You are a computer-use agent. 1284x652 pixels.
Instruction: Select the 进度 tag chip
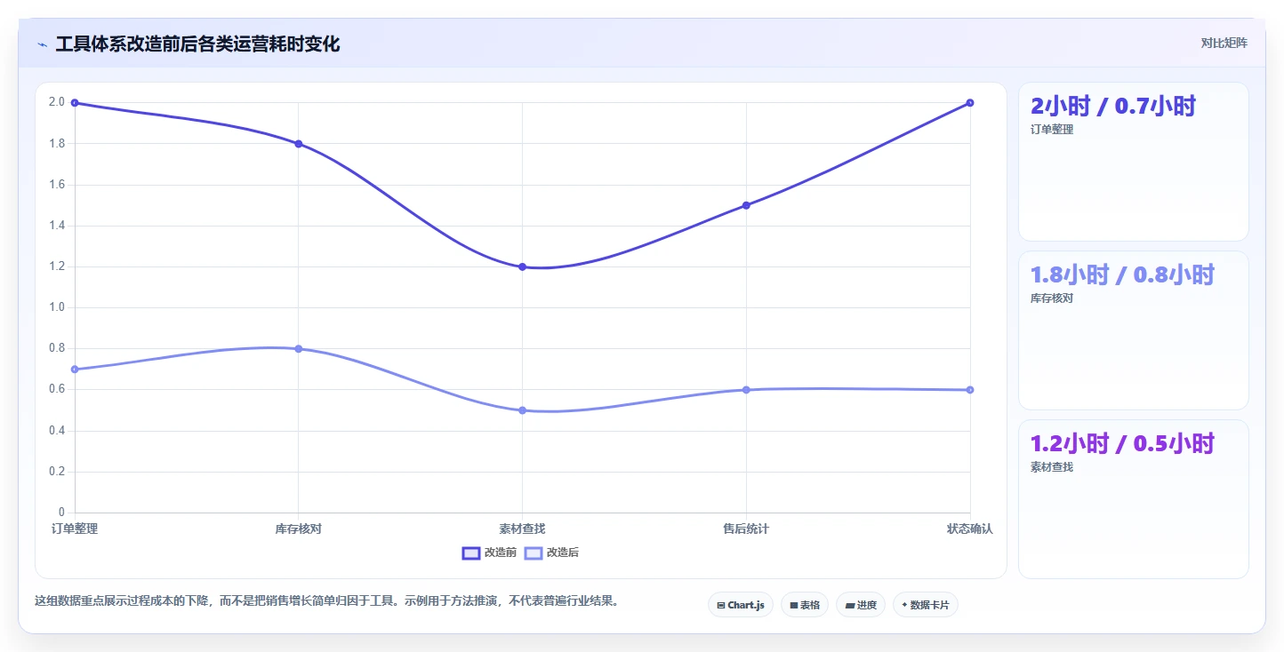point(861,605)
